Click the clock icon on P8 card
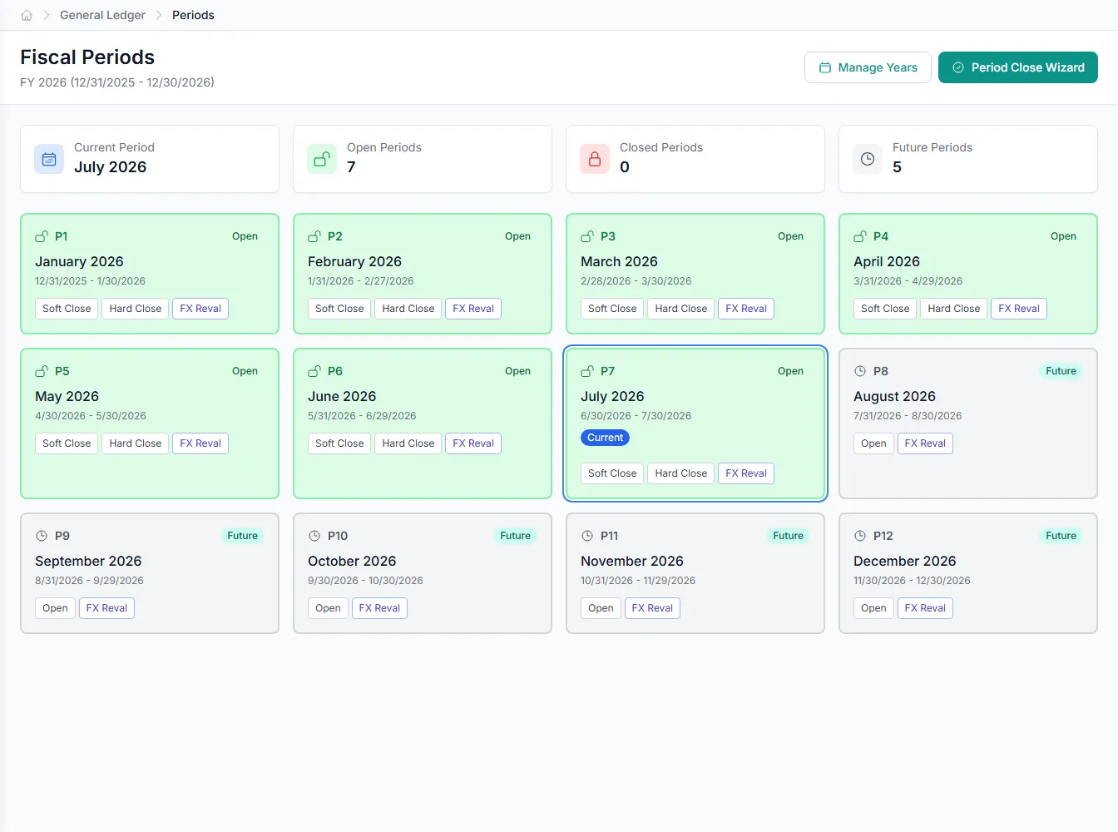The width and height of the screenshot is (1118, 832). click(x=860, y=371)
